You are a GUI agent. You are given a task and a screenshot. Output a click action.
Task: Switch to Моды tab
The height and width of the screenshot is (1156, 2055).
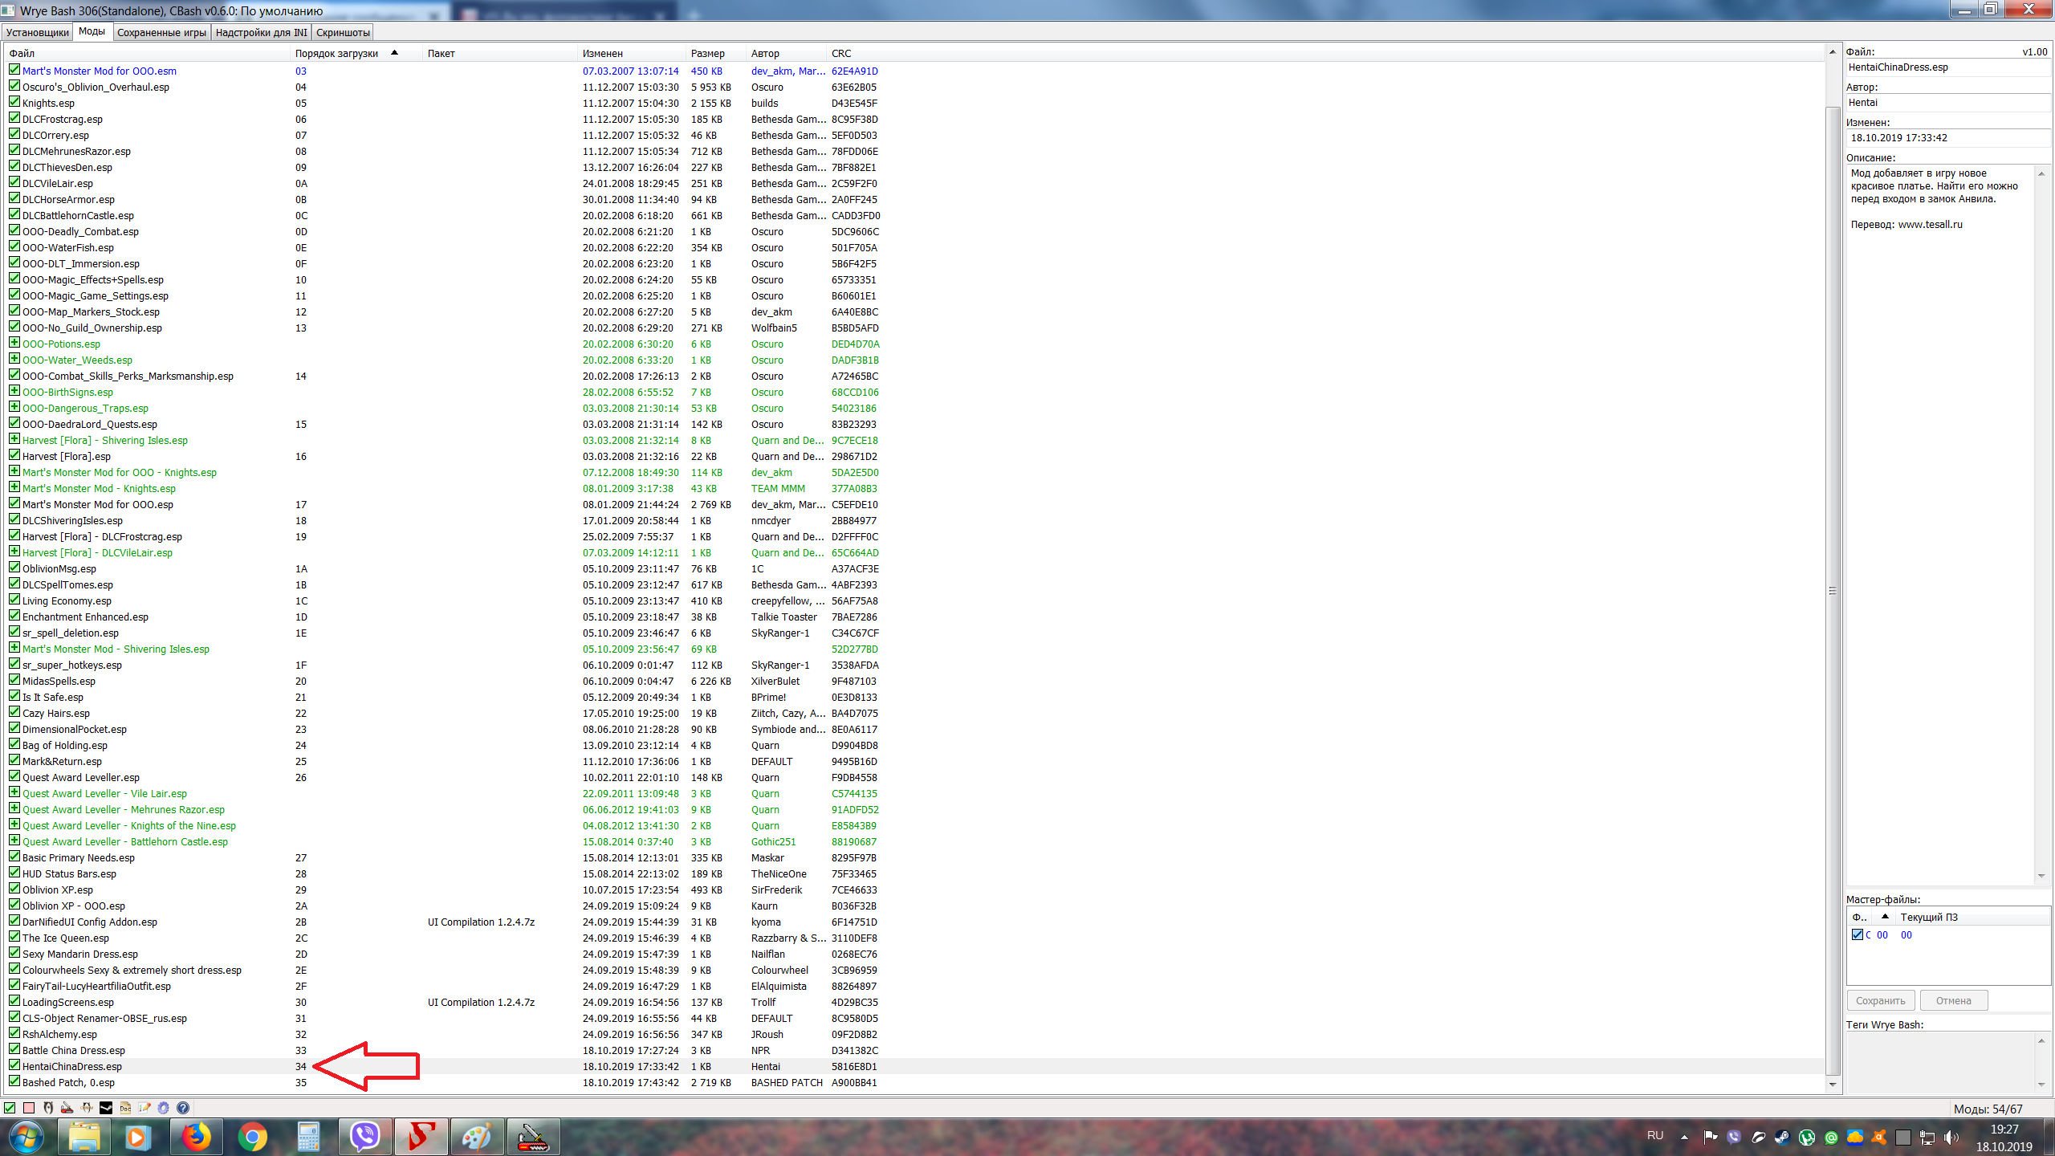[x=92, y=31]
